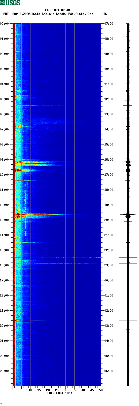The height and width of the screenshot is (406, 139).
Task: Click the UTC '09:00' time label
Action: 109,54
